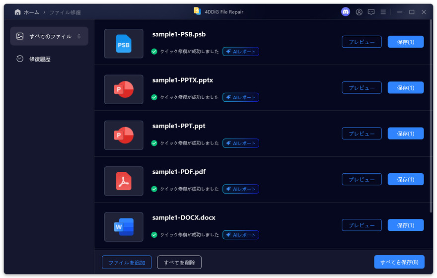The image size is (437, 278).
Task: Click green success checkmark for sample1-PPT.ppt
Action: click(x=154, y=143)
